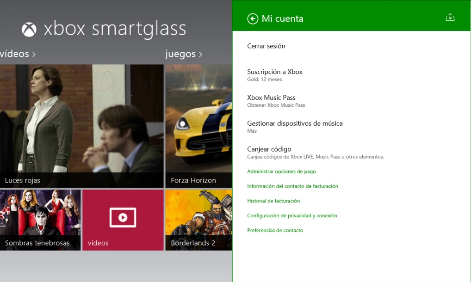Open Configuración de privacidad y conexión link

(292, 215)
